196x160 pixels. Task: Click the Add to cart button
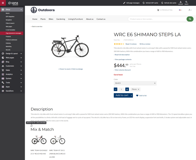coord(123,95)
